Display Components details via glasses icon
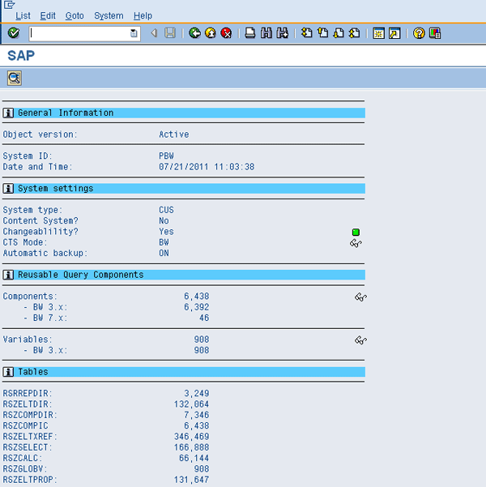This screenshot has width=486, height=487. (x=360, y=297)
